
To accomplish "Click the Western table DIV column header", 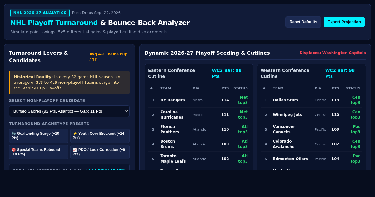I will [318, 88].
